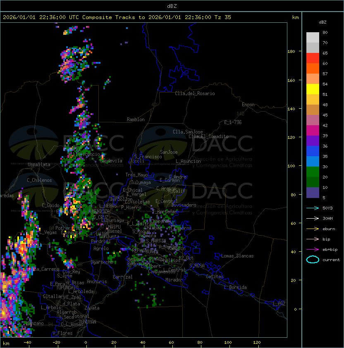344x348 pixels.
Task: Click the Encon map label
Action: pos(248,105)
